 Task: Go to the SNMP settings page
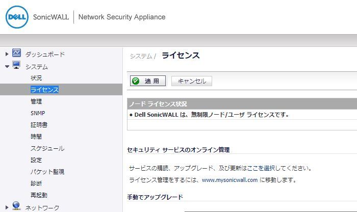click(x=38, y=113)
